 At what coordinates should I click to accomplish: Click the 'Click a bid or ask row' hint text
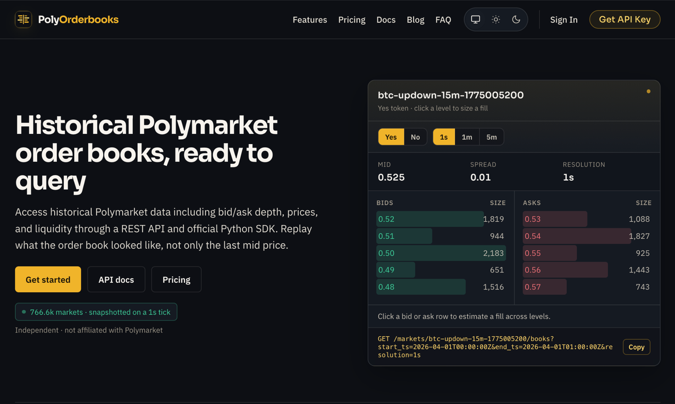point(464,316)
